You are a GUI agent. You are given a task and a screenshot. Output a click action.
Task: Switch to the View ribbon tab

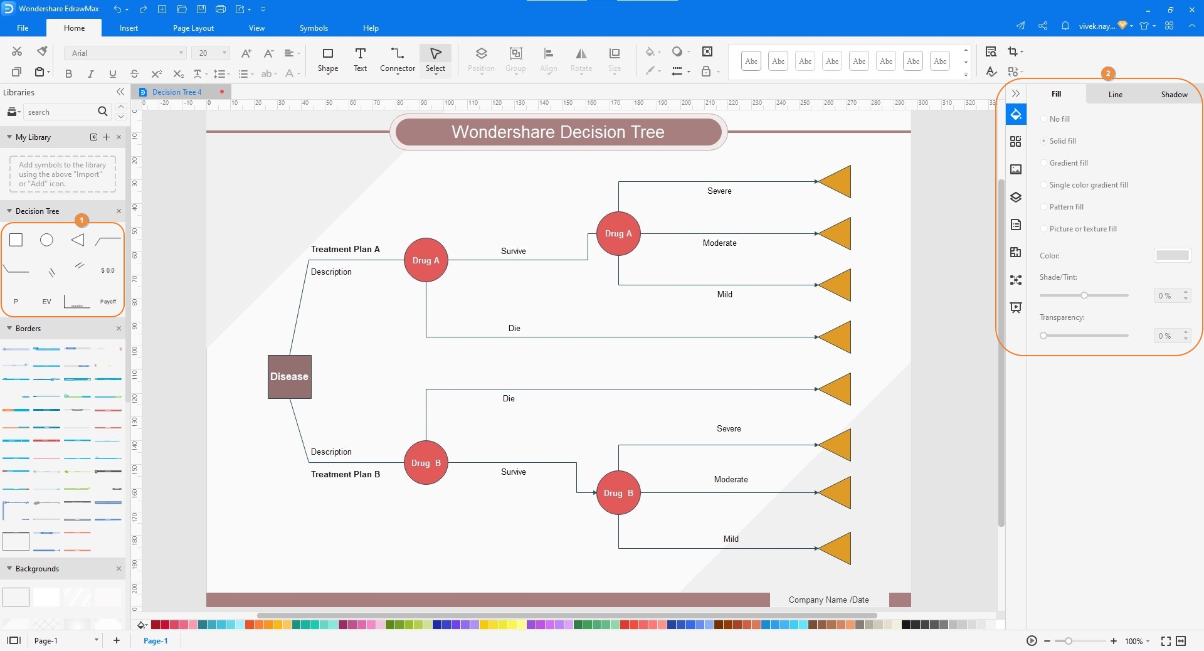(256, 28)
